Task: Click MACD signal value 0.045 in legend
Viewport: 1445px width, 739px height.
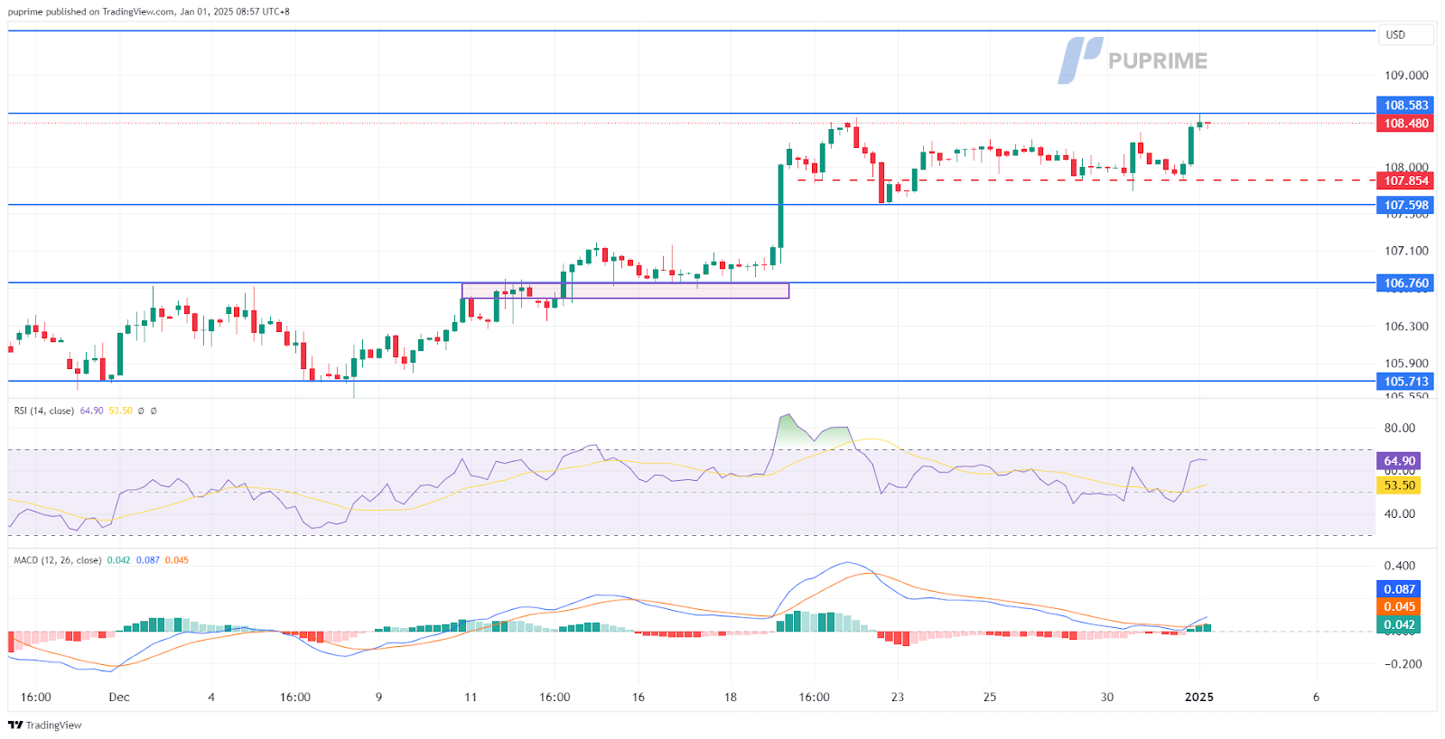Action: coord(177,560)
